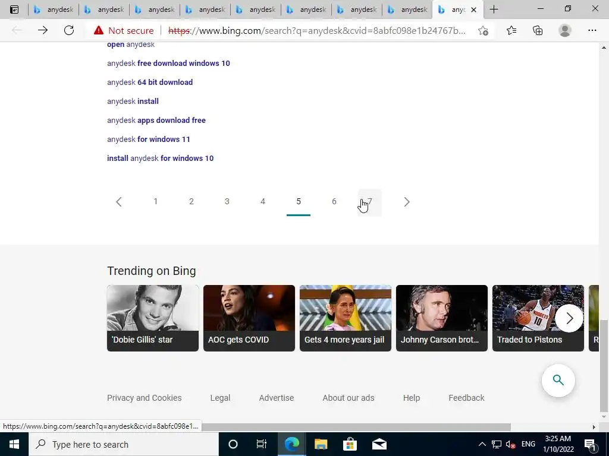The image size is (609, 456).
Task: Switch to the fourth anydesk tab
Action: tap(205, 9)
